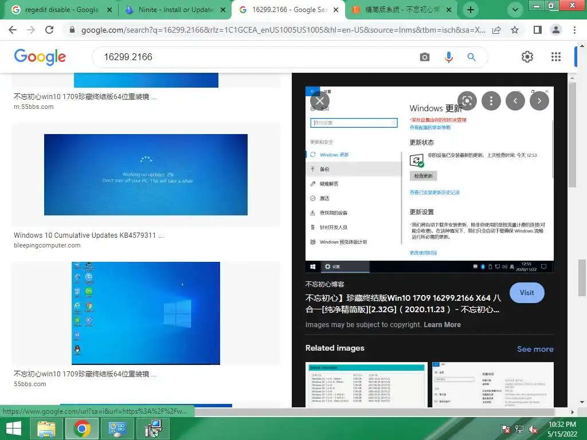Bookmark this page with the star icon
The width and height of the screenshot is (587, 440).
[515, 30]
